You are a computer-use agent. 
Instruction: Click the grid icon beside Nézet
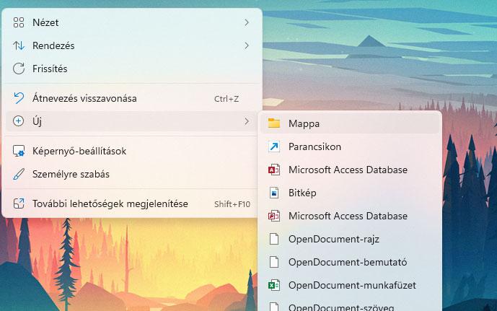[19, 22]
